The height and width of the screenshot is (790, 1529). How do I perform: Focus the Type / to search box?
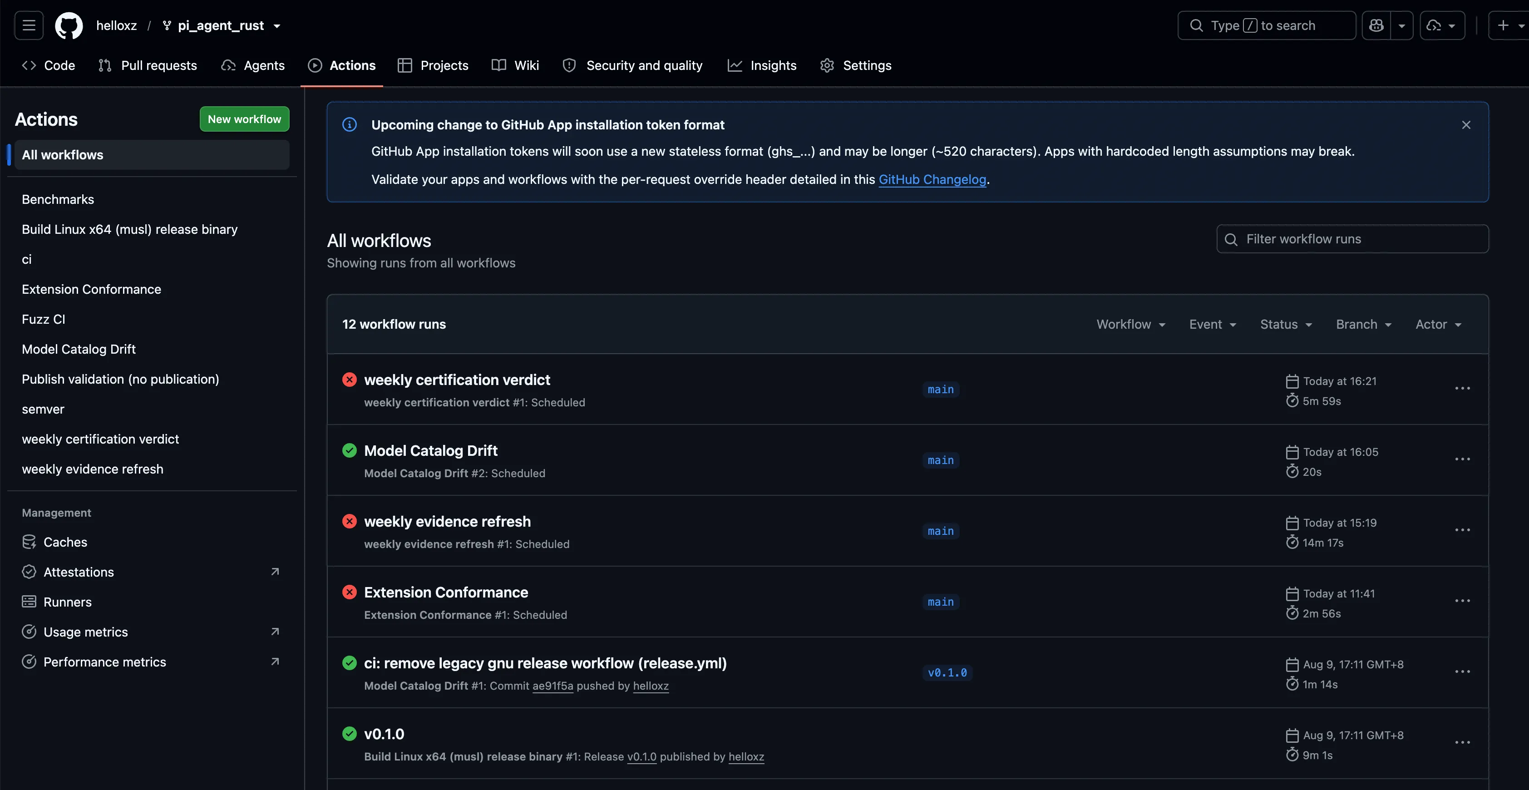[x=1267, y=25]
